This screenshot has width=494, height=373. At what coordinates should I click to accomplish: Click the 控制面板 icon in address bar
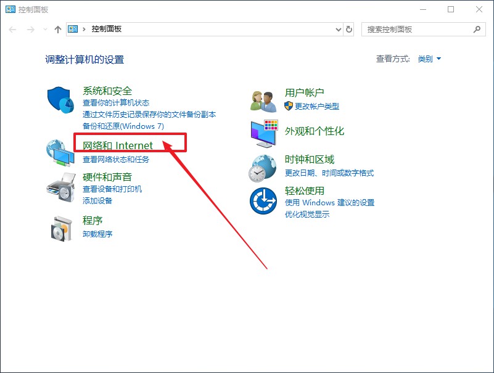(73, 29)
